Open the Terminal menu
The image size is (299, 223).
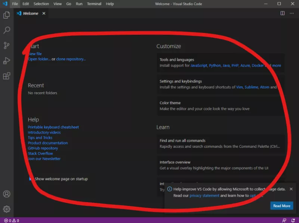click(94, 4)
